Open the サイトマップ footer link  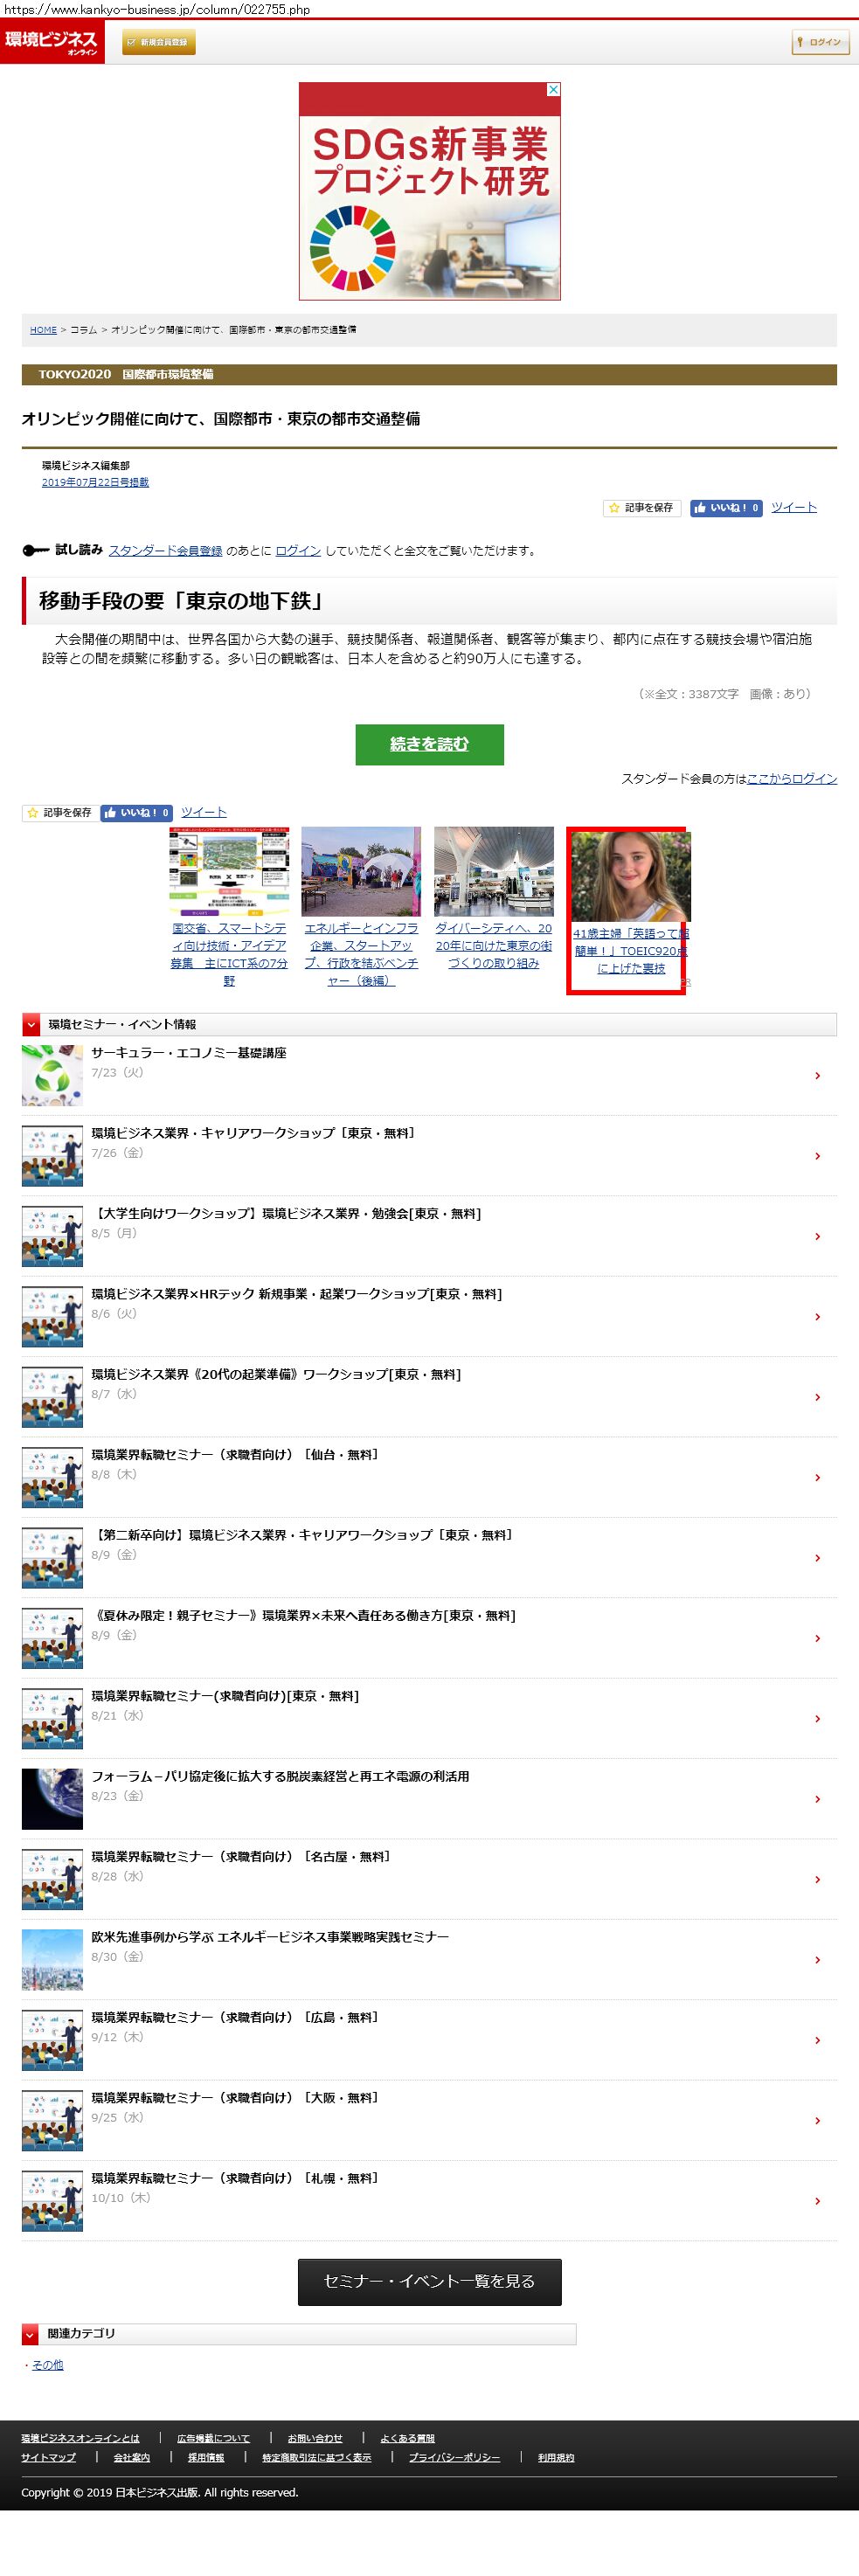coord(48,2457)
